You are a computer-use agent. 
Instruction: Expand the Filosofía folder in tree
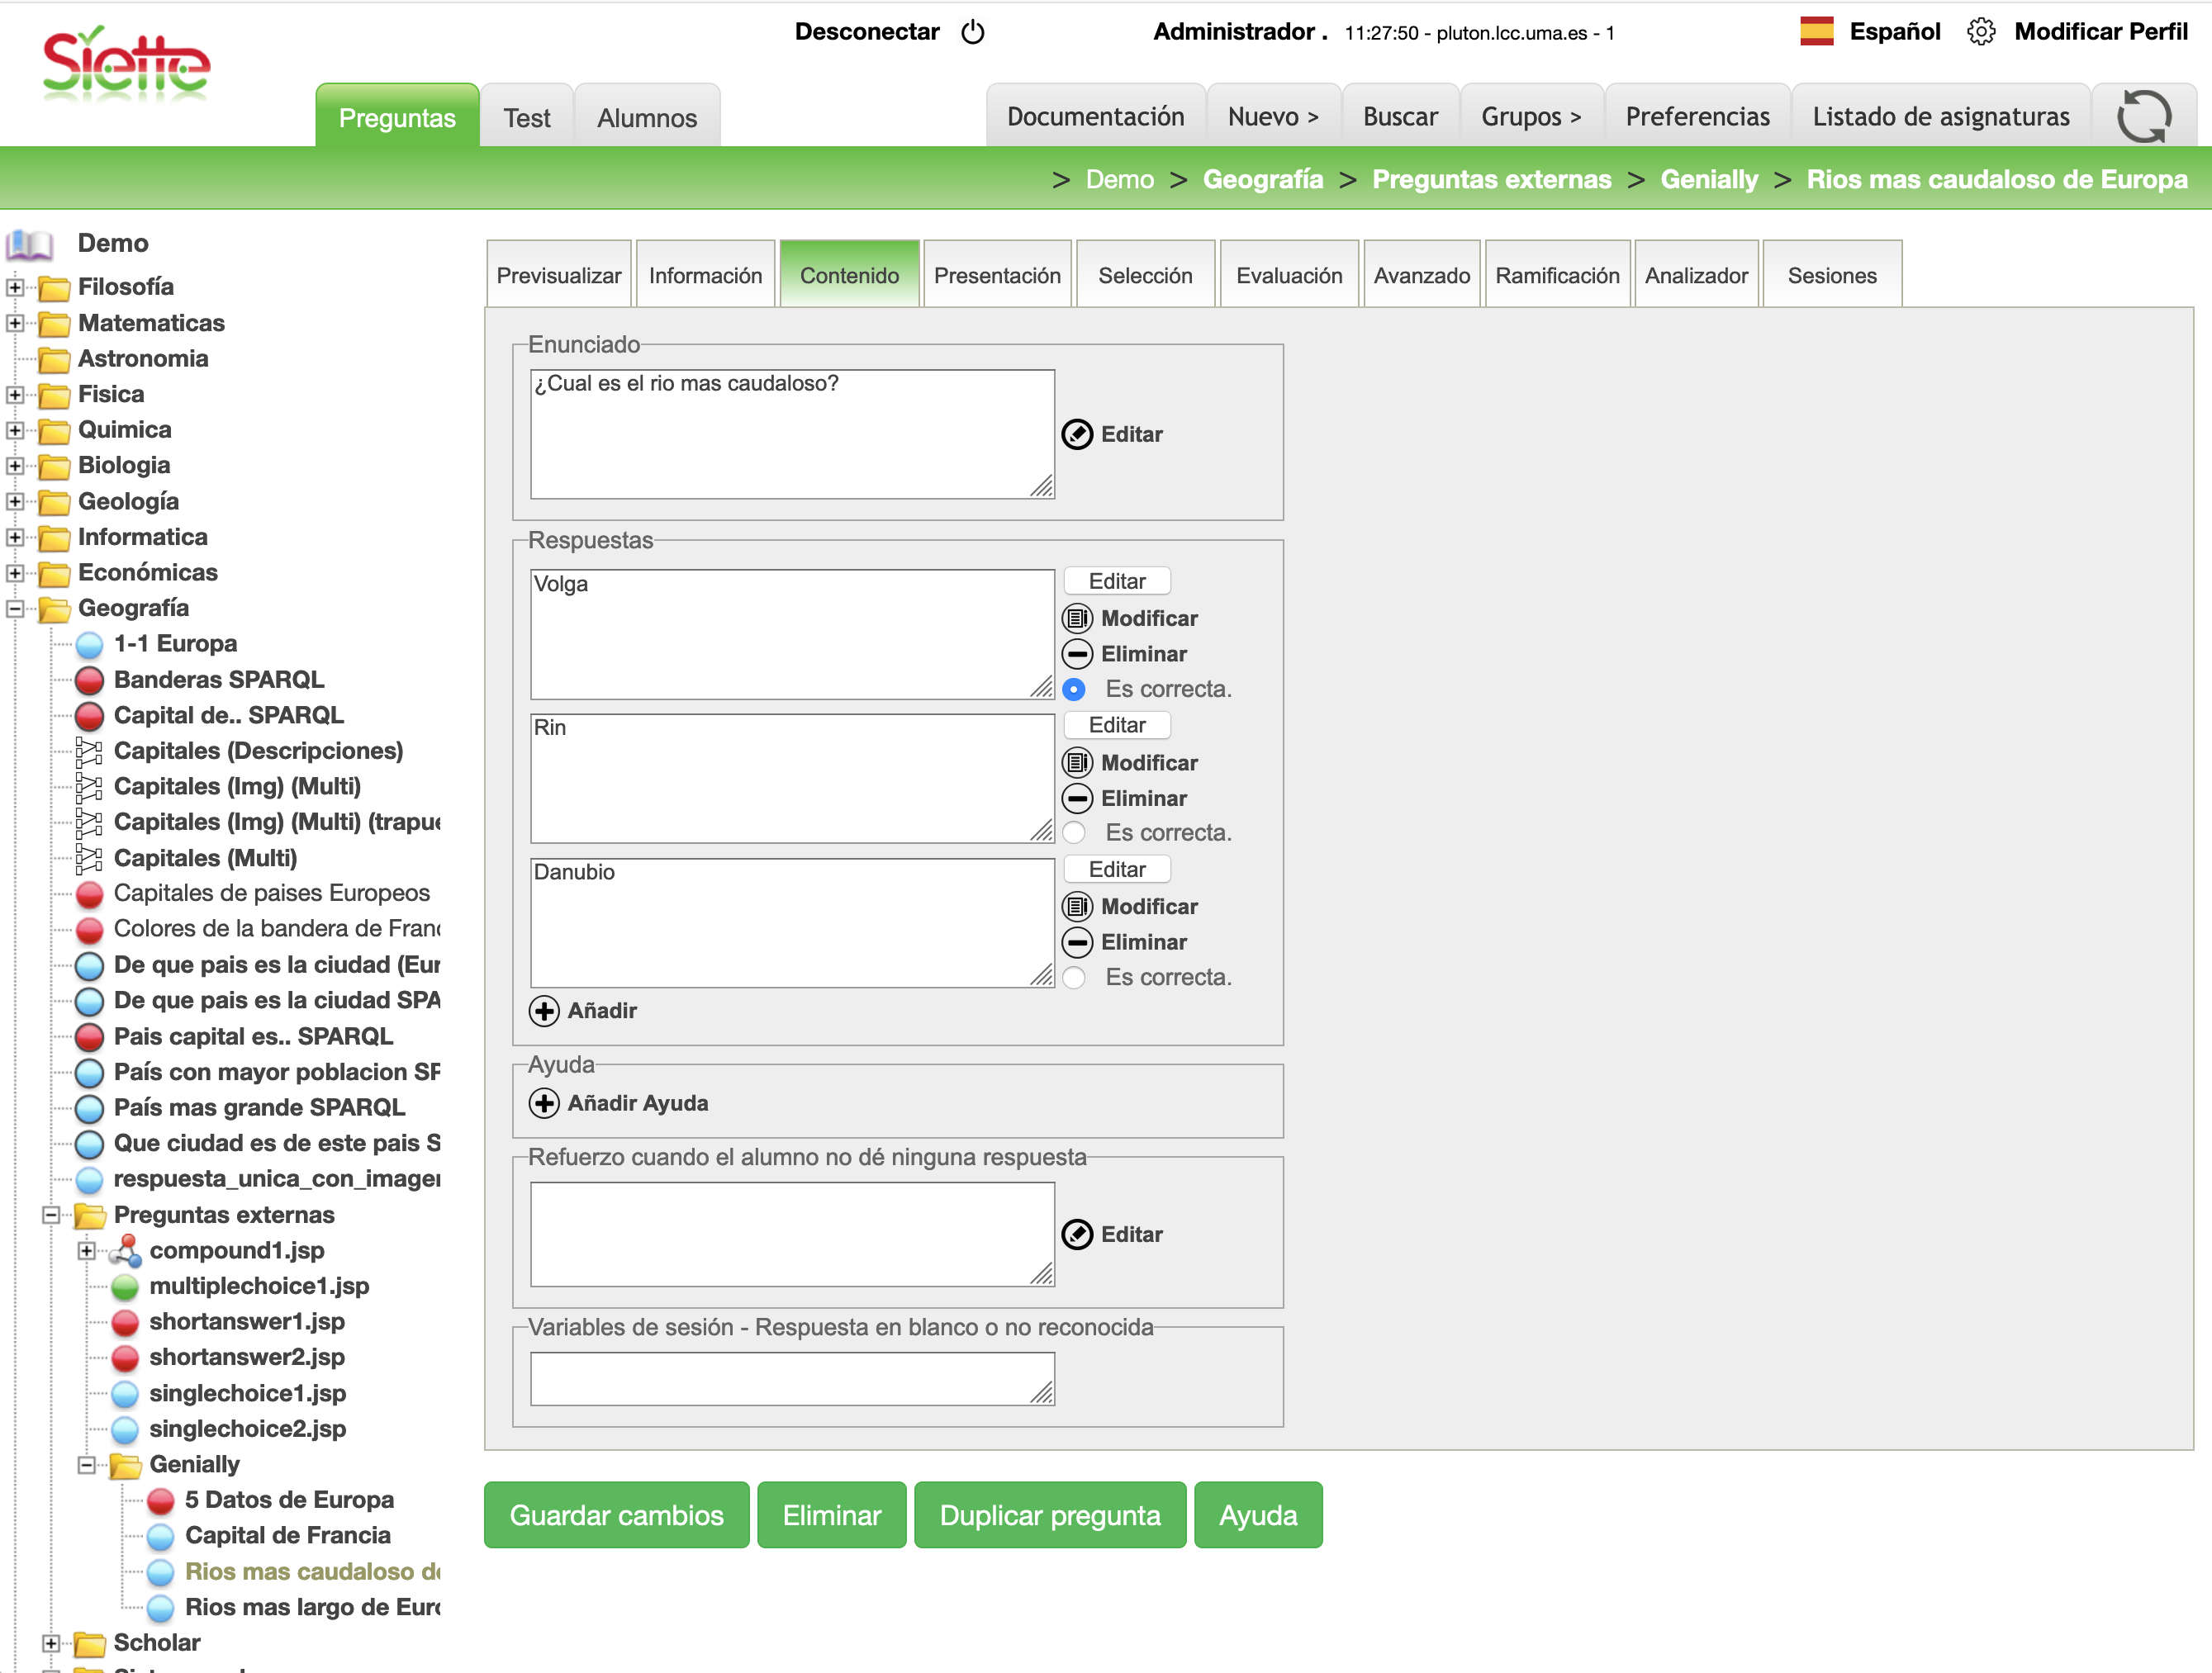point(15,287)
